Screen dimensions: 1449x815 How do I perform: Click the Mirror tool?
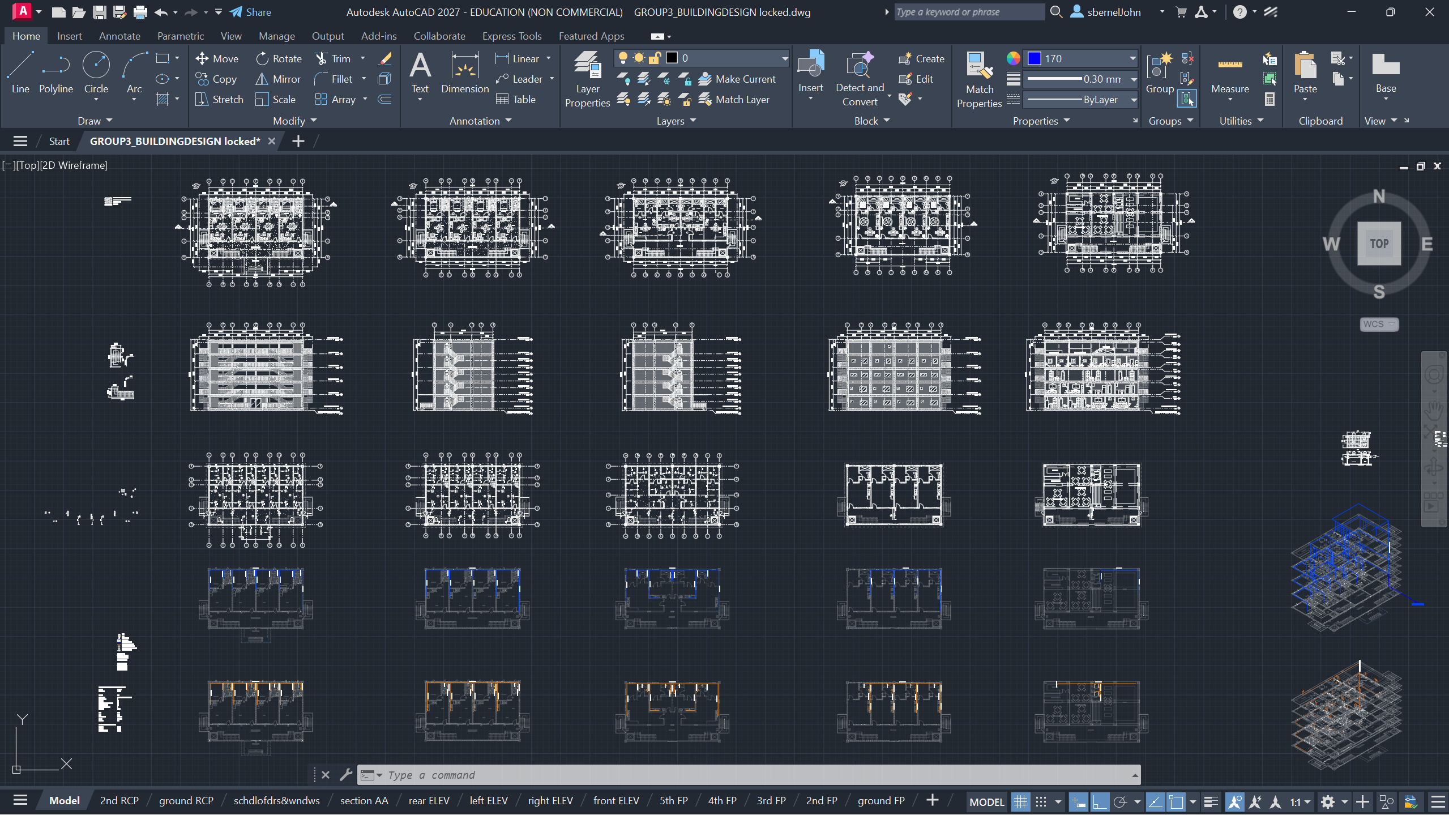278,79
